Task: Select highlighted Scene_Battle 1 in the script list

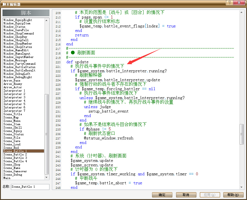Action: pos(24,151)
